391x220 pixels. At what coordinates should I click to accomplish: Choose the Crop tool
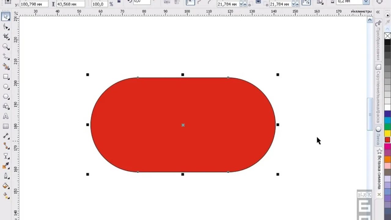6,37
